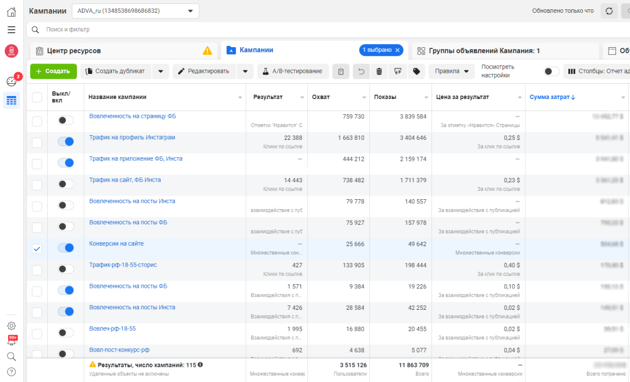630x382 pixels.
Task: Open the help question mark icon
Action: click(11, 372)
